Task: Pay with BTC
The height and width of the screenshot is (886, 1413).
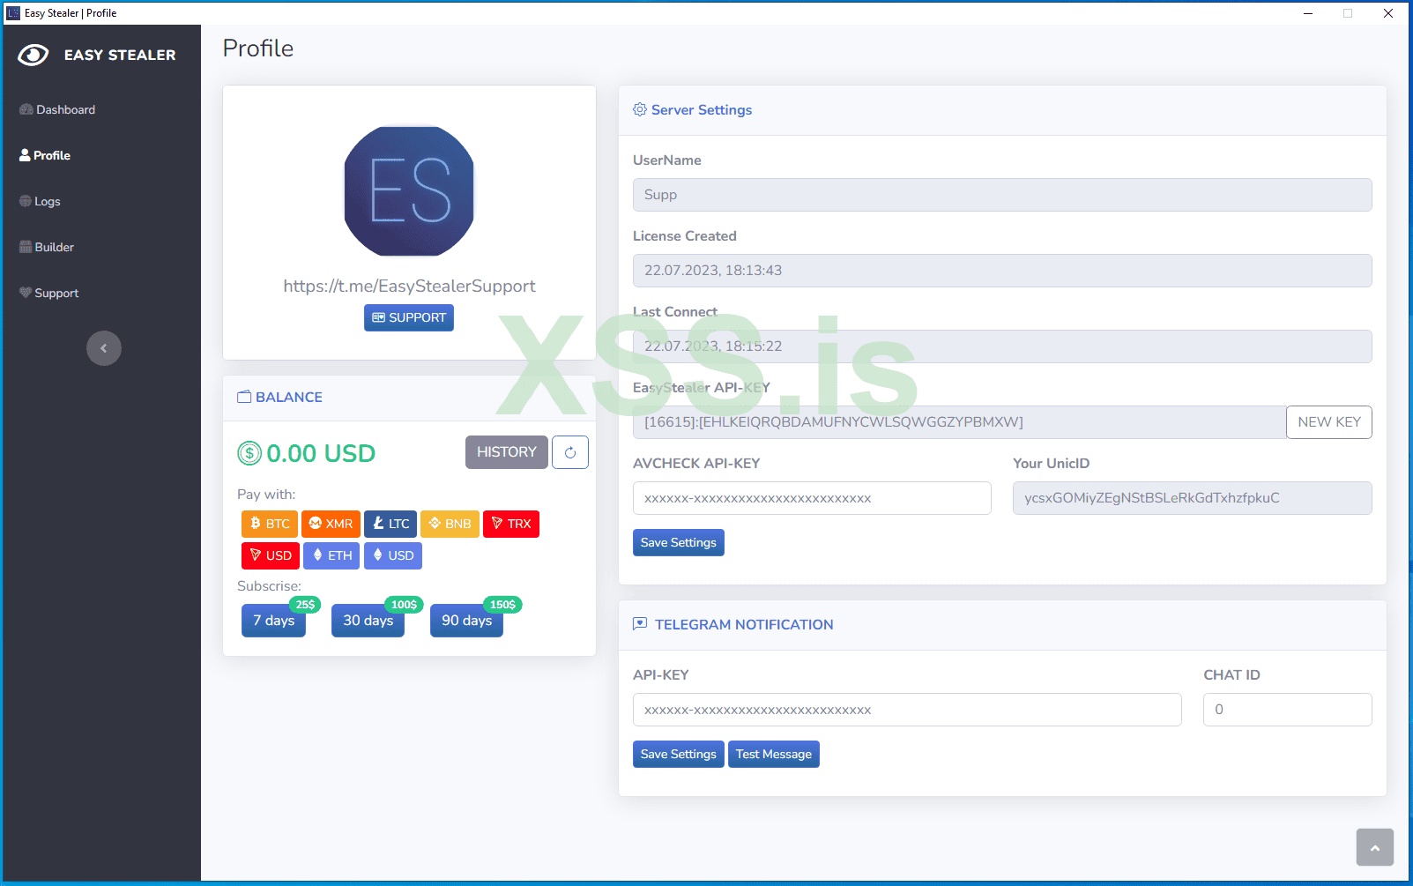Action: click(270, 524)
